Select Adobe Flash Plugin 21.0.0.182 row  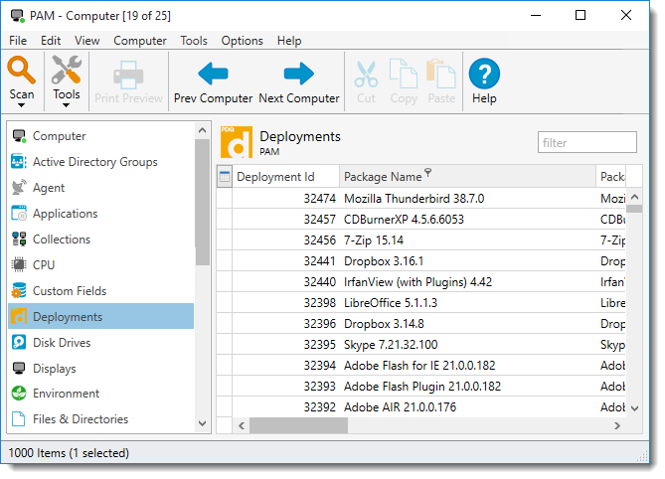tap(421, 387)
